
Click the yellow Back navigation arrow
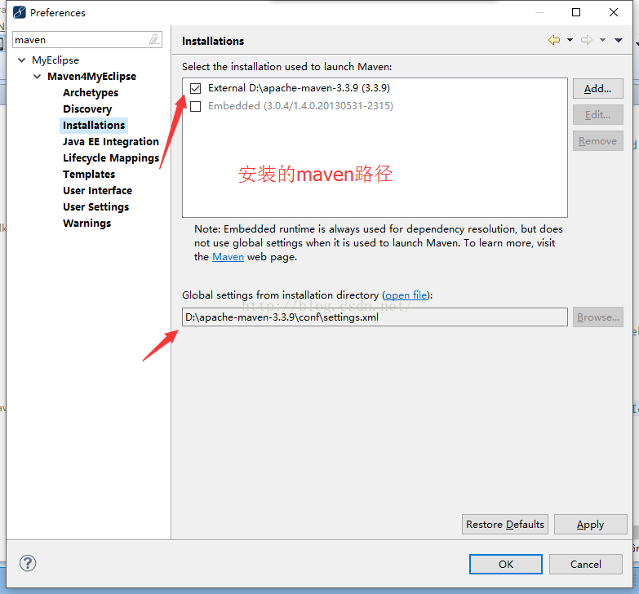(554, 40)
